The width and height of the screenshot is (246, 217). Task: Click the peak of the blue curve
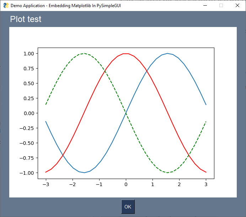tap(167, 53)
